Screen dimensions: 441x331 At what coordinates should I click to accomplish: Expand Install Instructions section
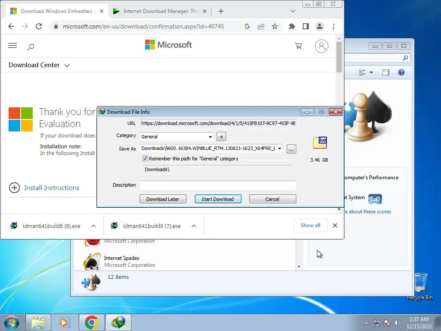pyautogui.click(x=44, y=188)
